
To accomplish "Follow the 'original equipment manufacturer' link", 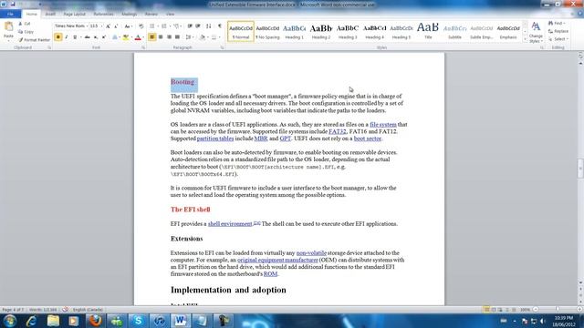I will coord(277,260).
